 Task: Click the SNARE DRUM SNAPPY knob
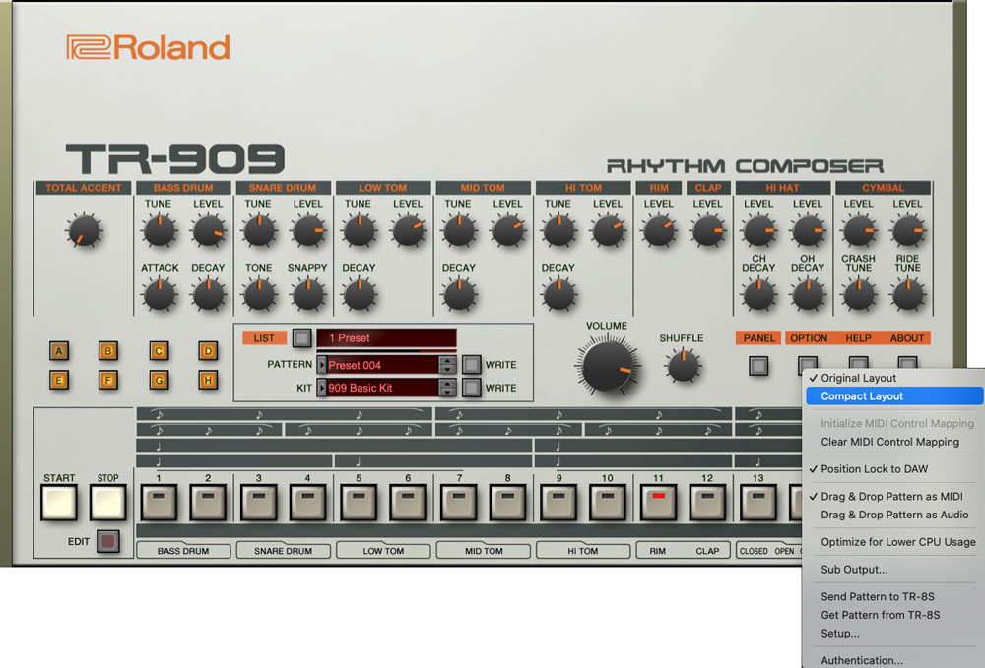coord(307,295)
